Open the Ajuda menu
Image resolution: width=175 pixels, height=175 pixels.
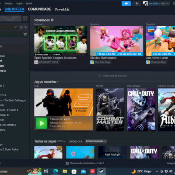[29, 3]
